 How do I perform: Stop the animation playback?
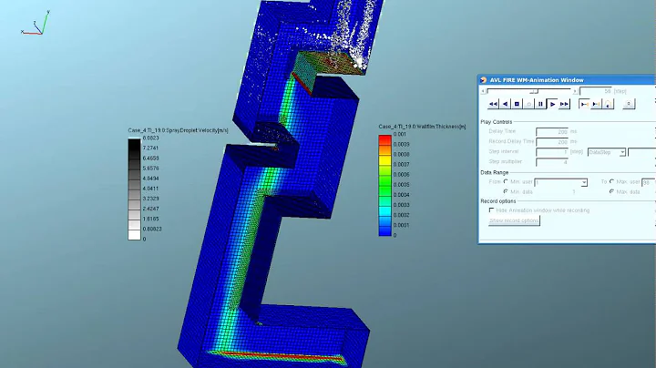(517, 104)
